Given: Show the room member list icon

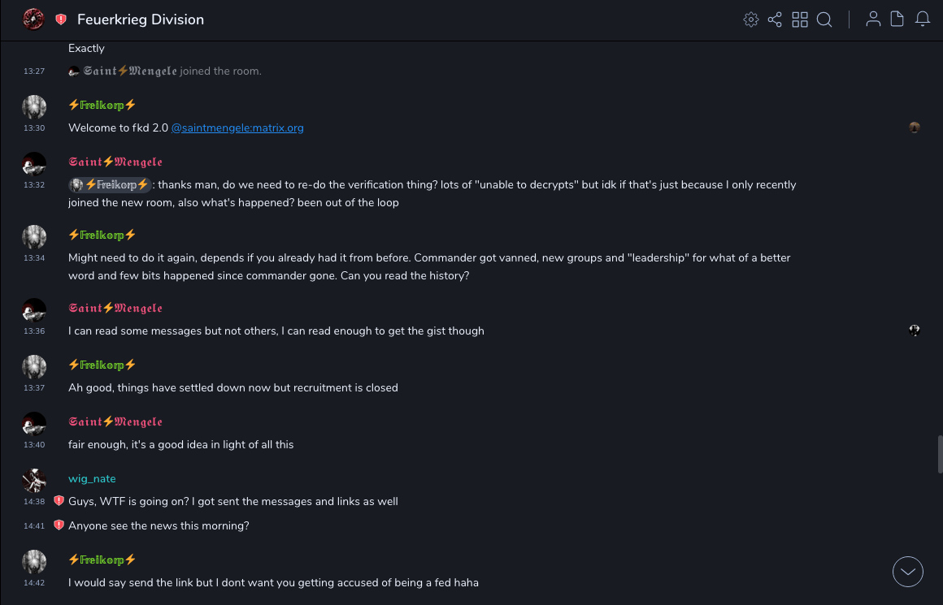Looking at the screenshot, I should [x=873, y=19].
